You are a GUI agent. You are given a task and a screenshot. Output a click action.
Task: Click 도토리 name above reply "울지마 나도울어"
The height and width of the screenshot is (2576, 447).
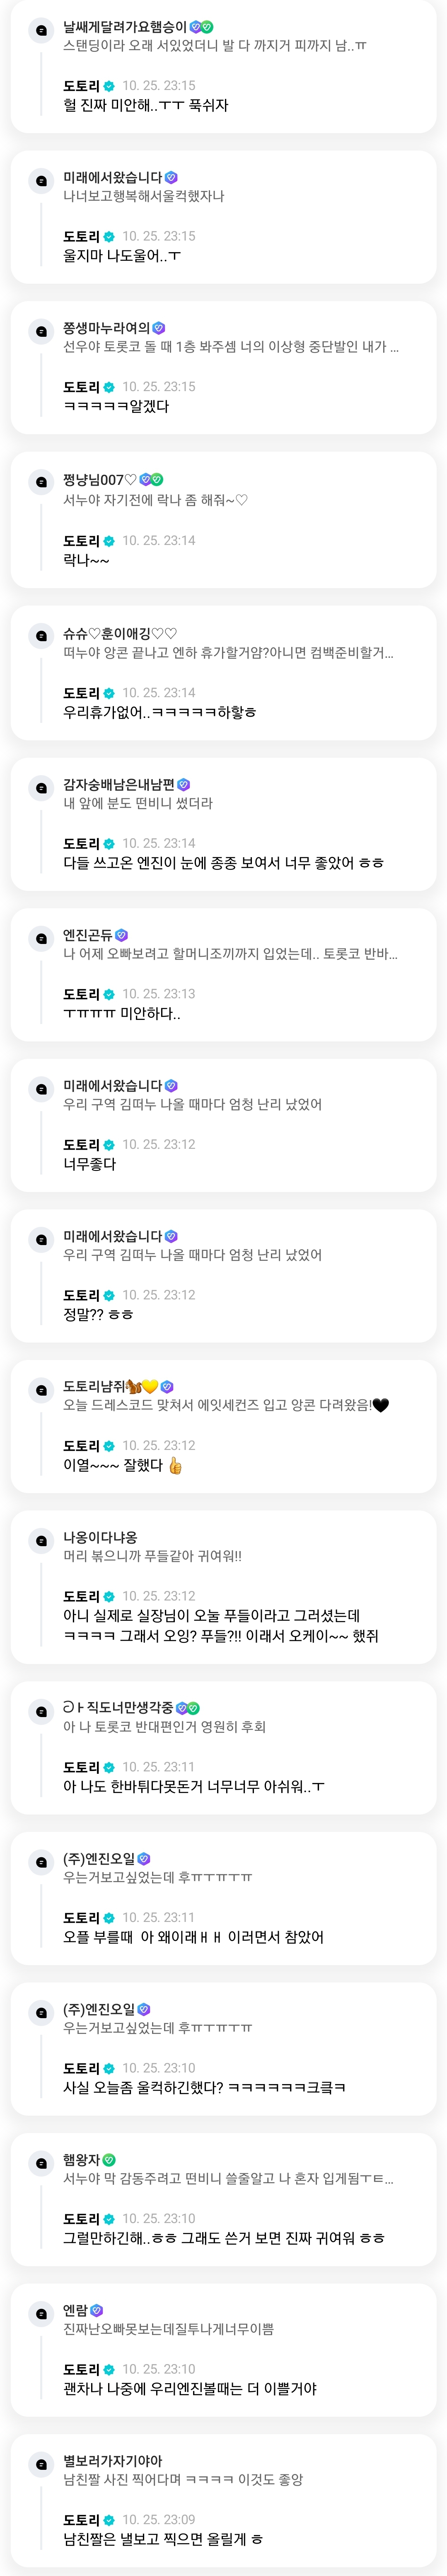click(81, 237)
